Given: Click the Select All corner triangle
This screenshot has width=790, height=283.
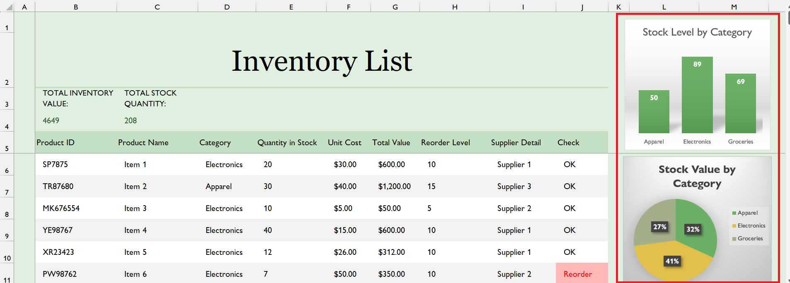Looking at the screenshot, I should pyautogui.click(x=9, y=7).
